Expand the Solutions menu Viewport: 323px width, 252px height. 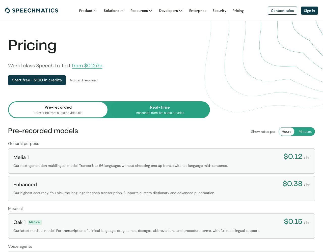click(114, 11)
